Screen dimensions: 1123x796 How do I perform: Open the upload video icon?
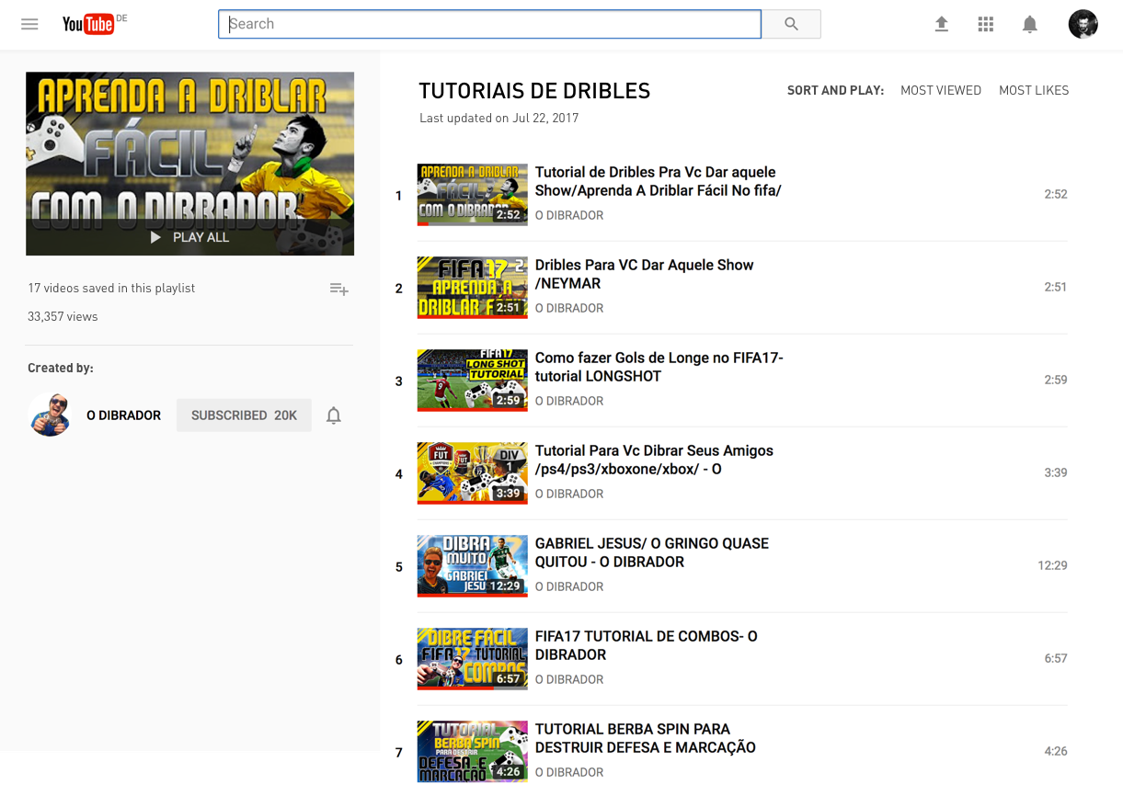point(941,24)
